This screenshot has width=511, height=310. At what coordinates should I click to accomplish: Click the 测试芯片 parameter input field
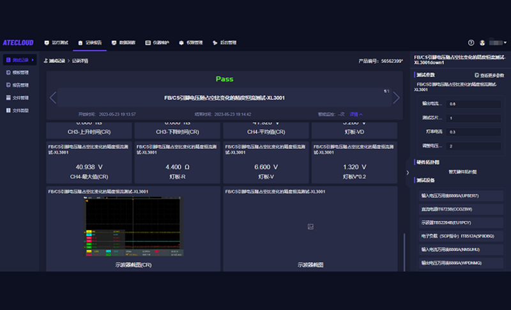click(x=474, y=118)
